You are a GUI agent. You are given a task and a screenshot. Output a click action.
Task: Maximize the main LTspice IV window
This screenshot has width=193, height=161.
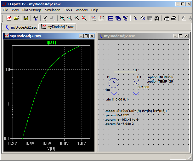[183, 4]
